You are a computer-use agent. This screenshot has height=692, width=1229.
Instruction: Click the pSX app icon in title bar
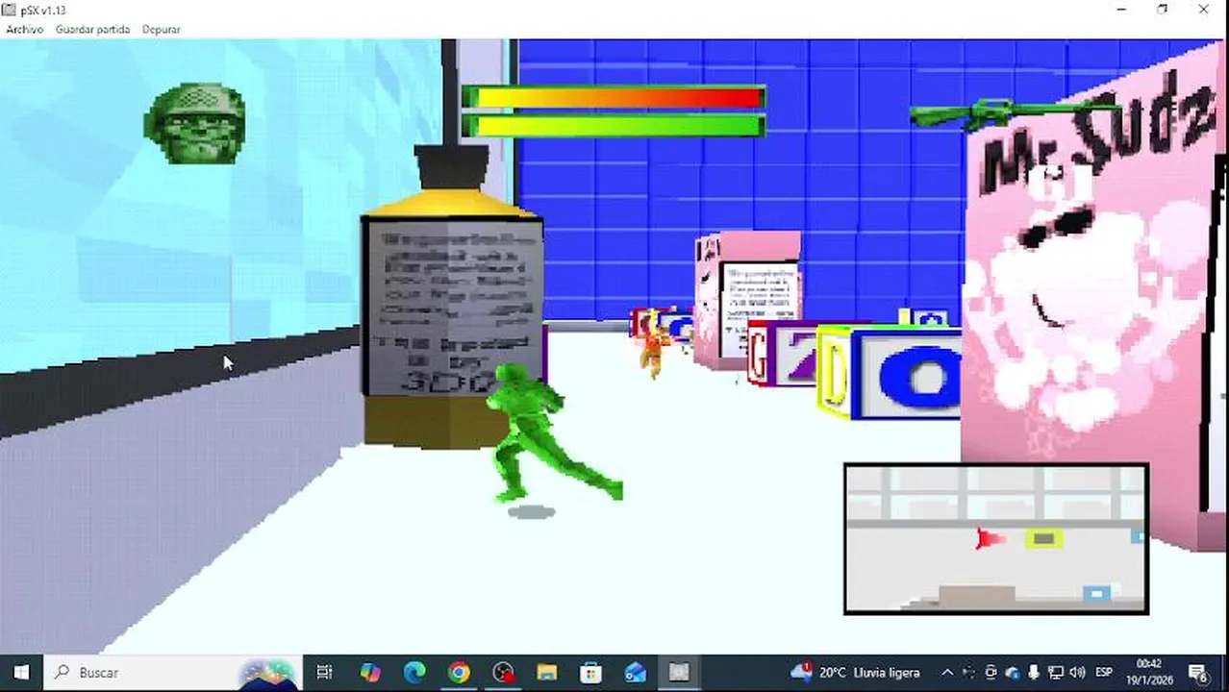[x=9, y=10]
